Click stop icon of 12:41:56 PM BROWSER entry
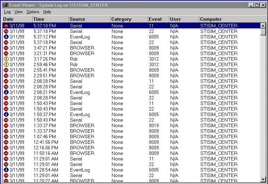Viewport: 268px width, 184px height. [x=6, y=142]
